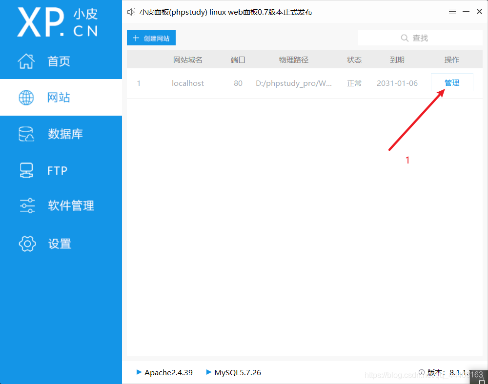488x384 pixels.
Task: Open the hamburger menu icon in title bar
Action: click(x=452, y=12)
